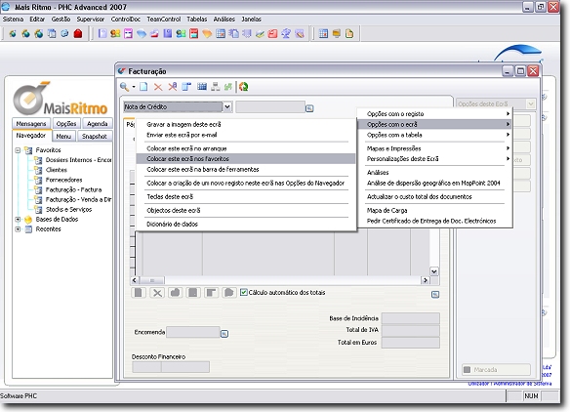Click the network hierarchy icon in Facturação toolbar
The width and height of the screenshot is (570, 412).
click(216, 87)
